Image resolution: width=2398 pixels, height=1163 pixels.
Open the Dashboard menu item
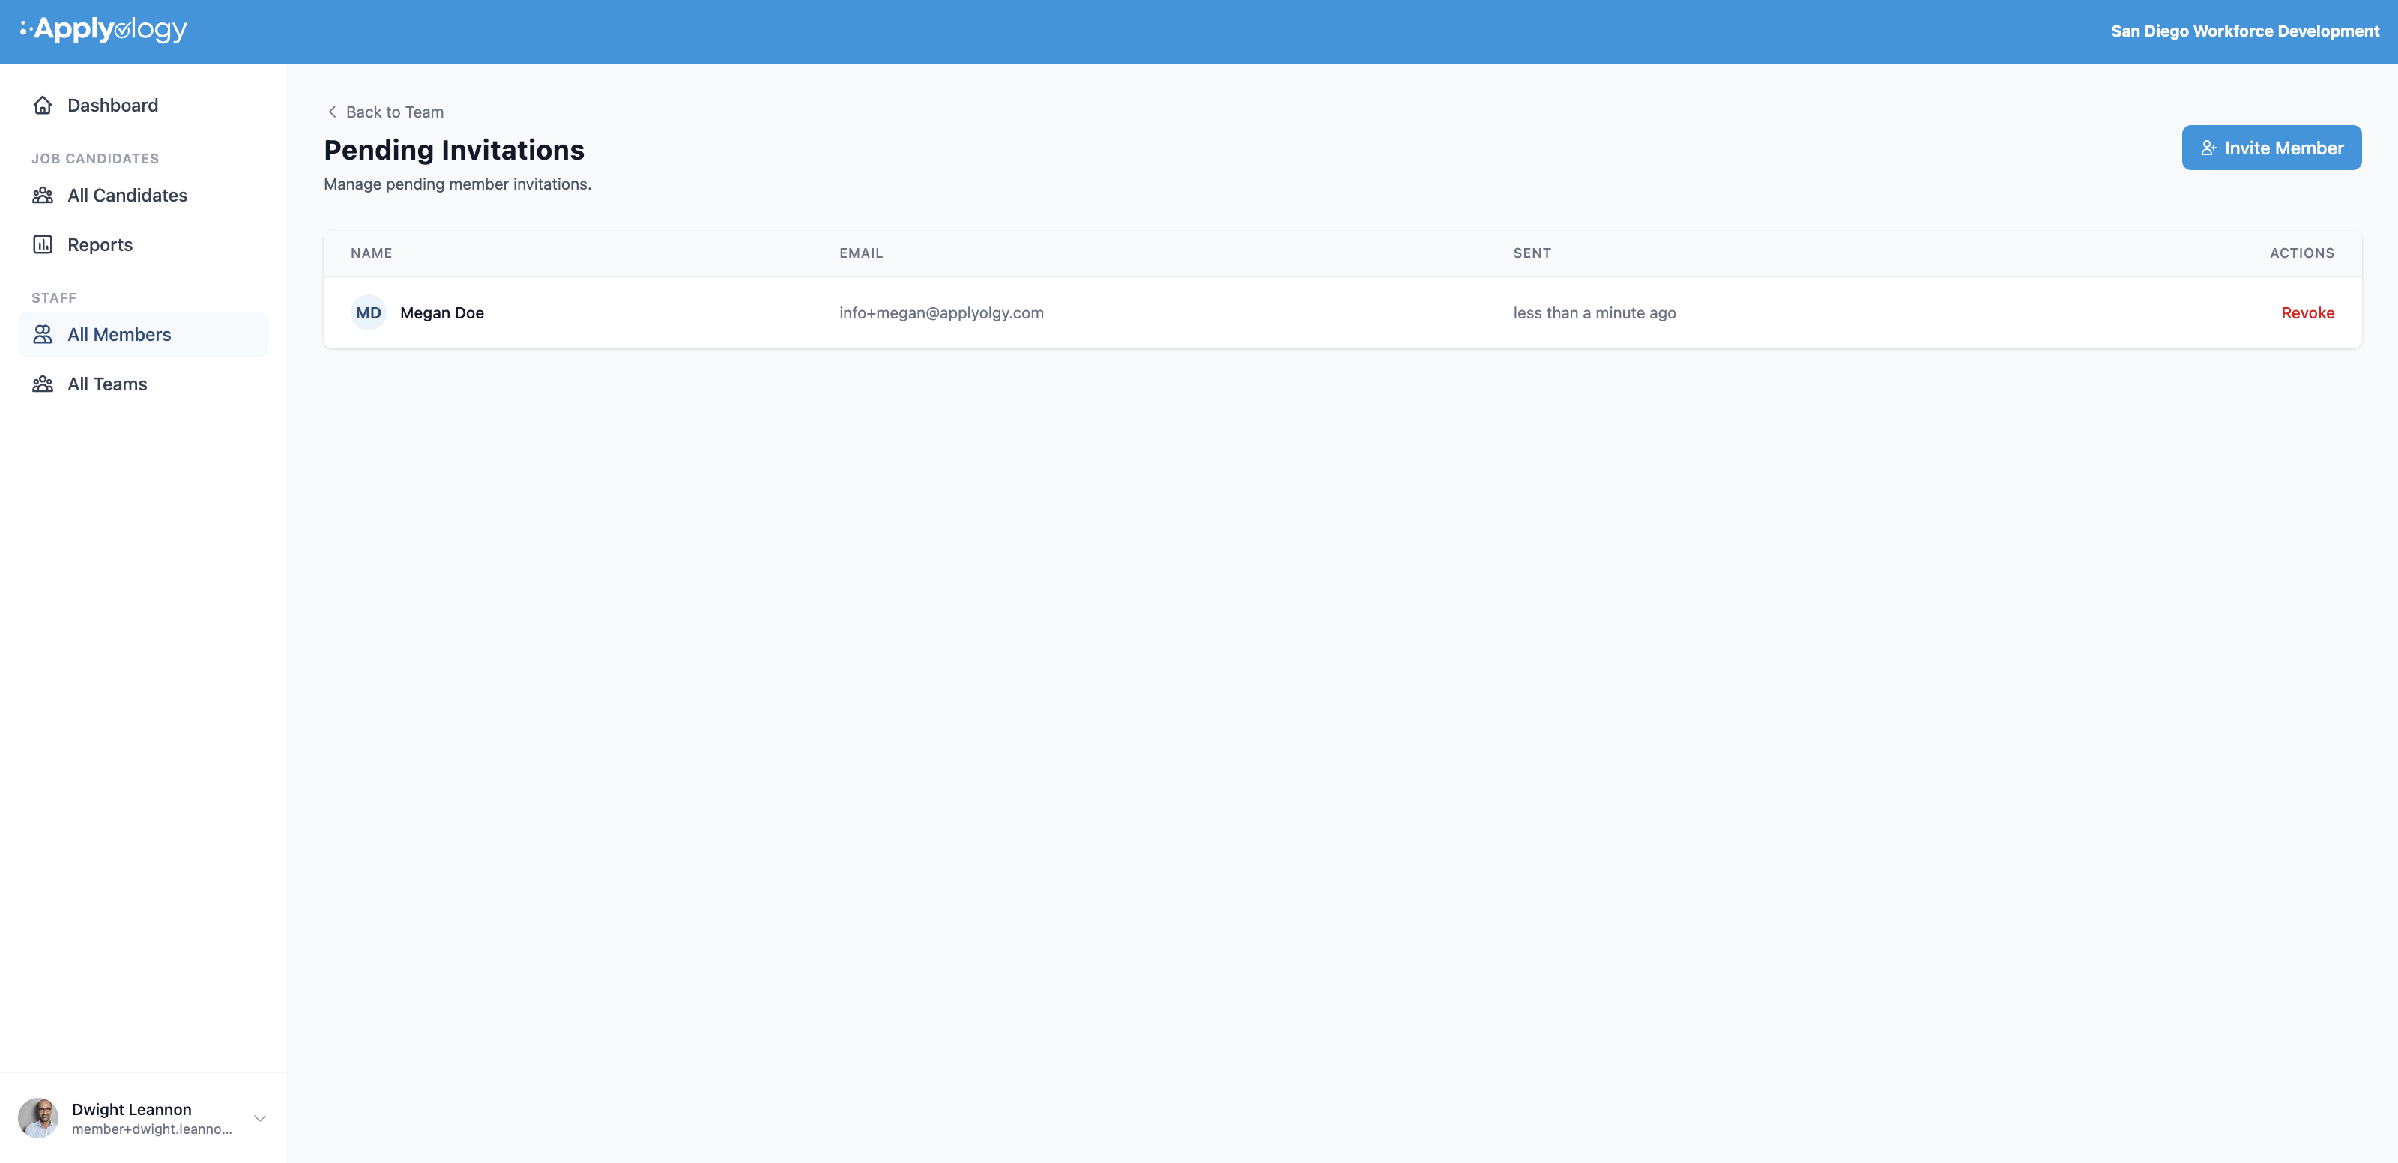[143, 105]
